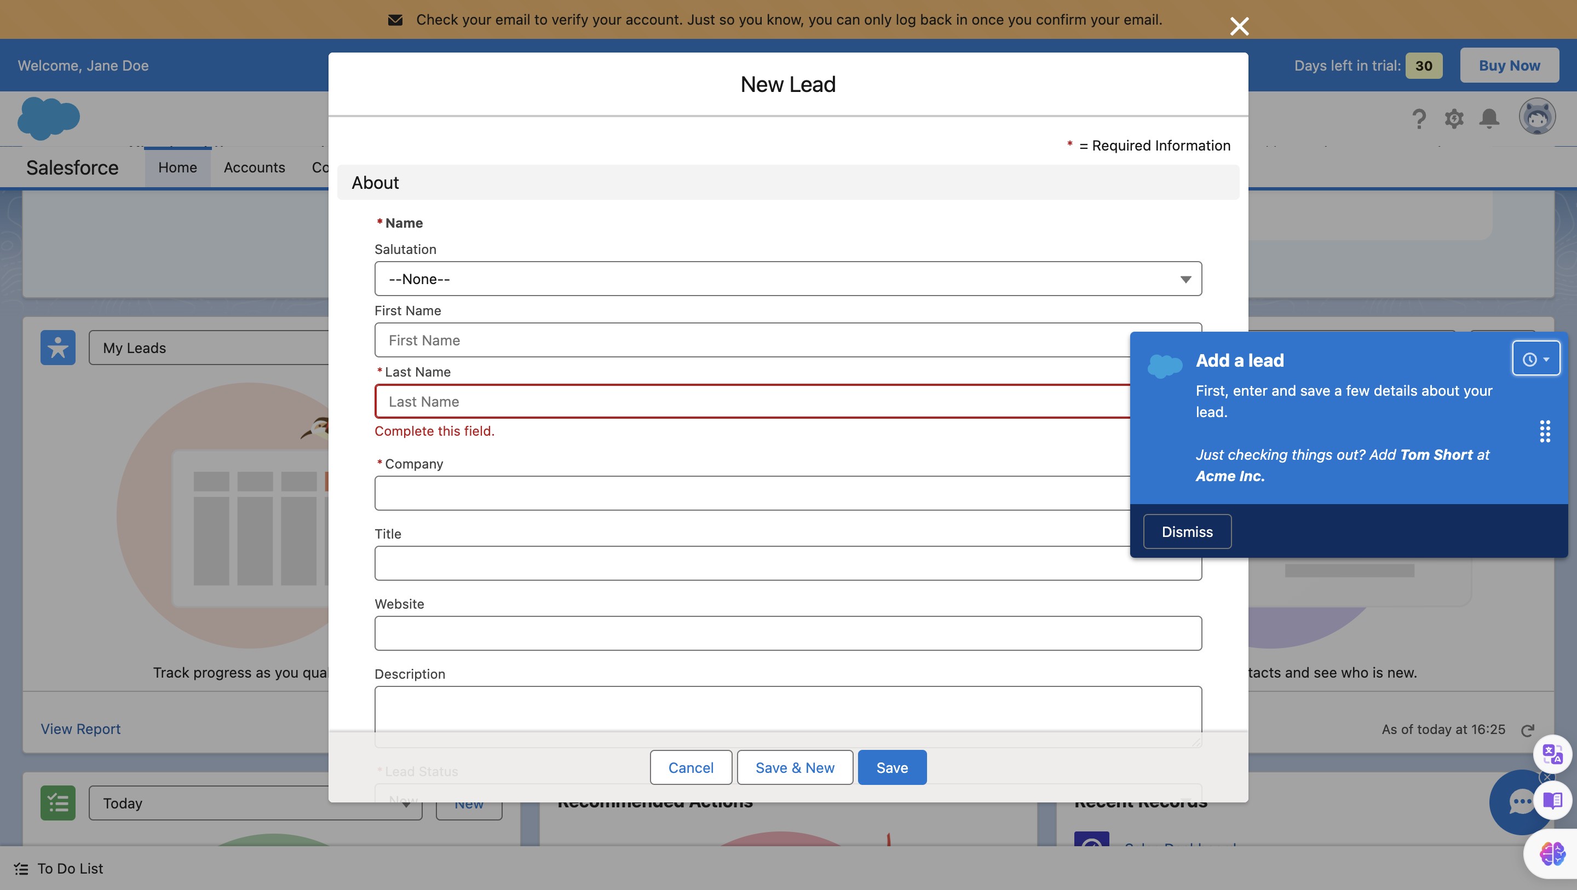Click the Buy Now button
This screenshot has height=890, width=1577.
pyautogui.click(x=1509, y=66)
